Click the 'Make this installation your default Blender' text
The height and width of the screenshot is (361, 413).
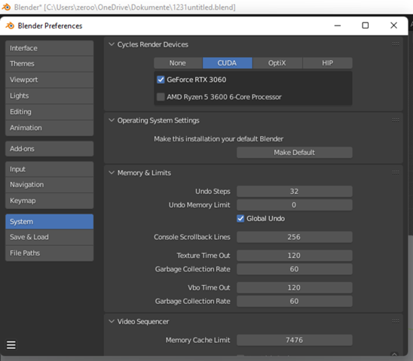point(219,139)
